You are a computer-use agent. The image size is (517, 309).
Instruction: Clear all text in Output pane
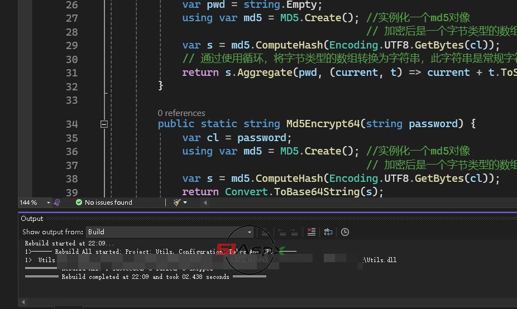pos(312,232)
